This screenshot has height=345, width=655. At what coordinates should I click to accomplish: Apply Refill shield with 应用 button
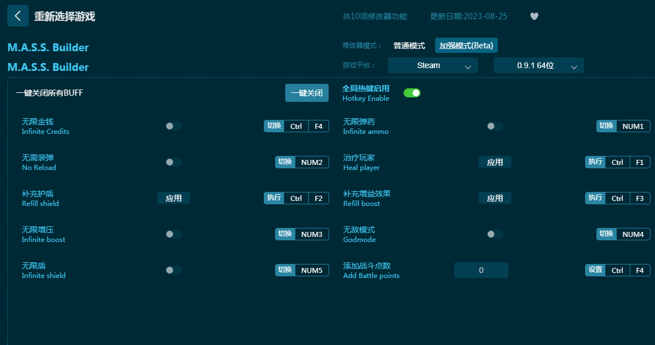click(x=174, y=198)
